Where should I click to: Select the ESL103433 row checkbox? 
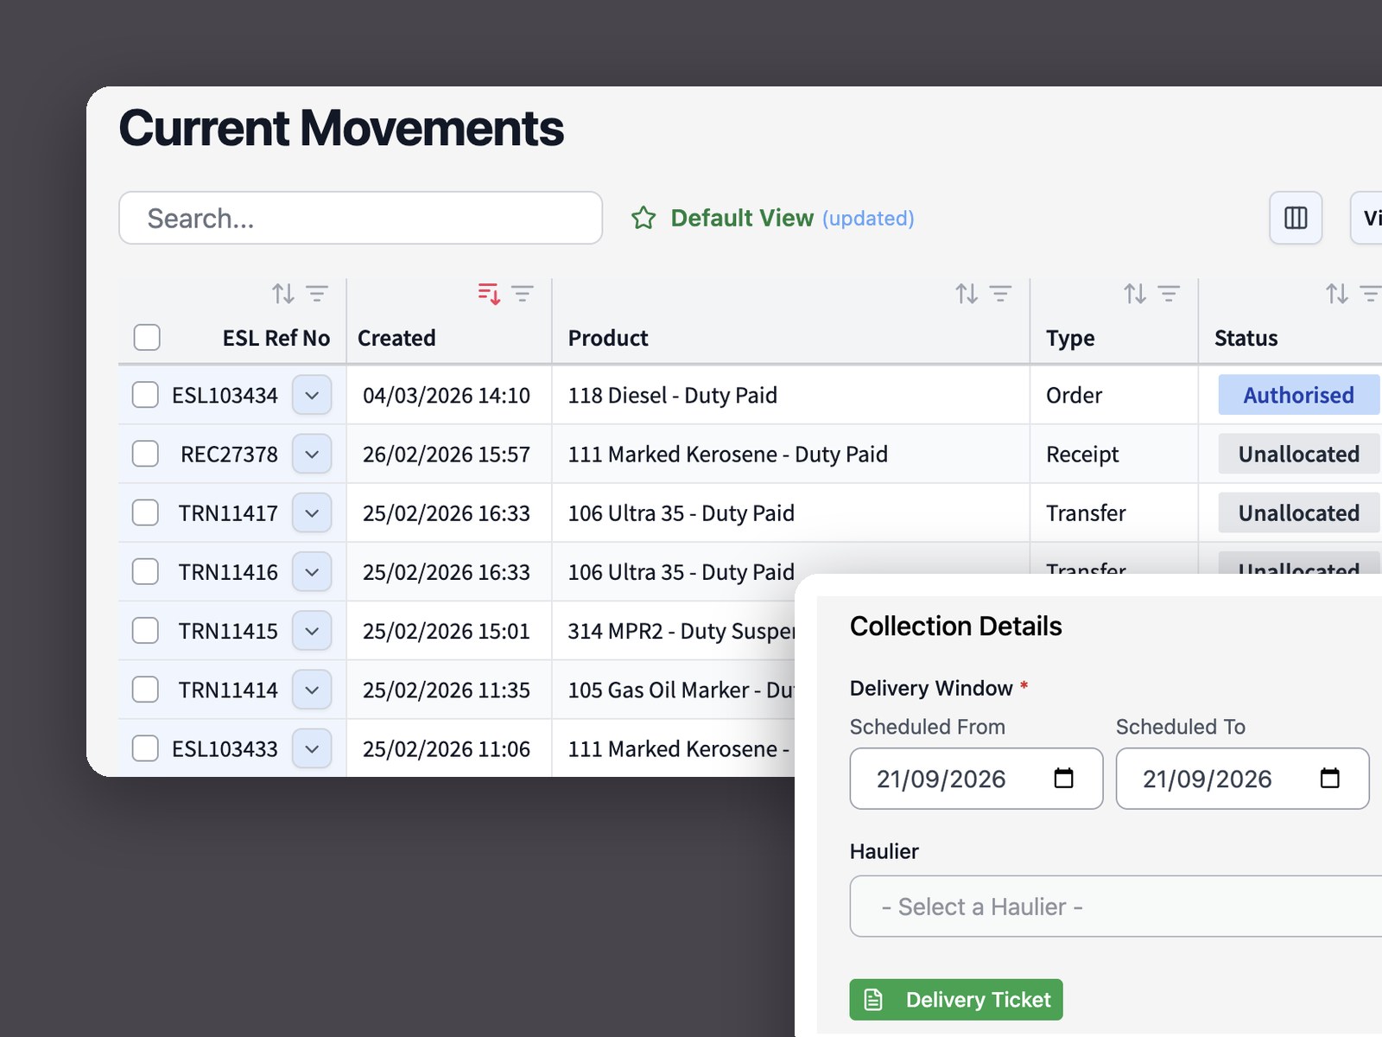(x=145, y=748)
